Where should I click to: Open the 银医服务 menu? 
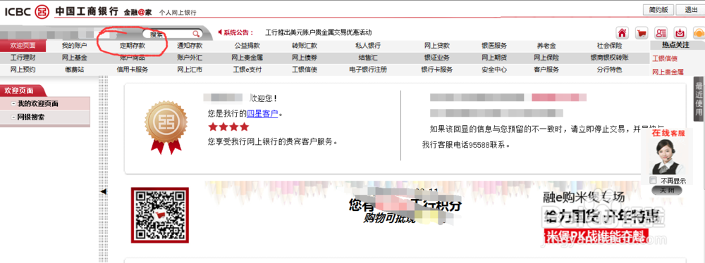494,45
